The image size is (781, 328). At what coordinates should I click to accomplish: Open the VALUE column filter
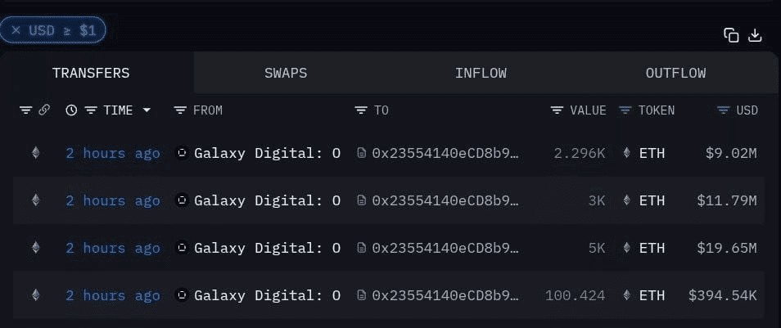click(x=558, y=110)
